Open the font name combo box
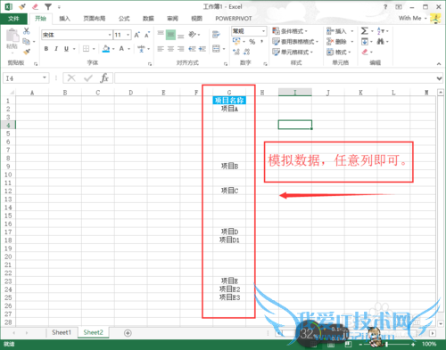Screen dimensions: 446x350 77,35
